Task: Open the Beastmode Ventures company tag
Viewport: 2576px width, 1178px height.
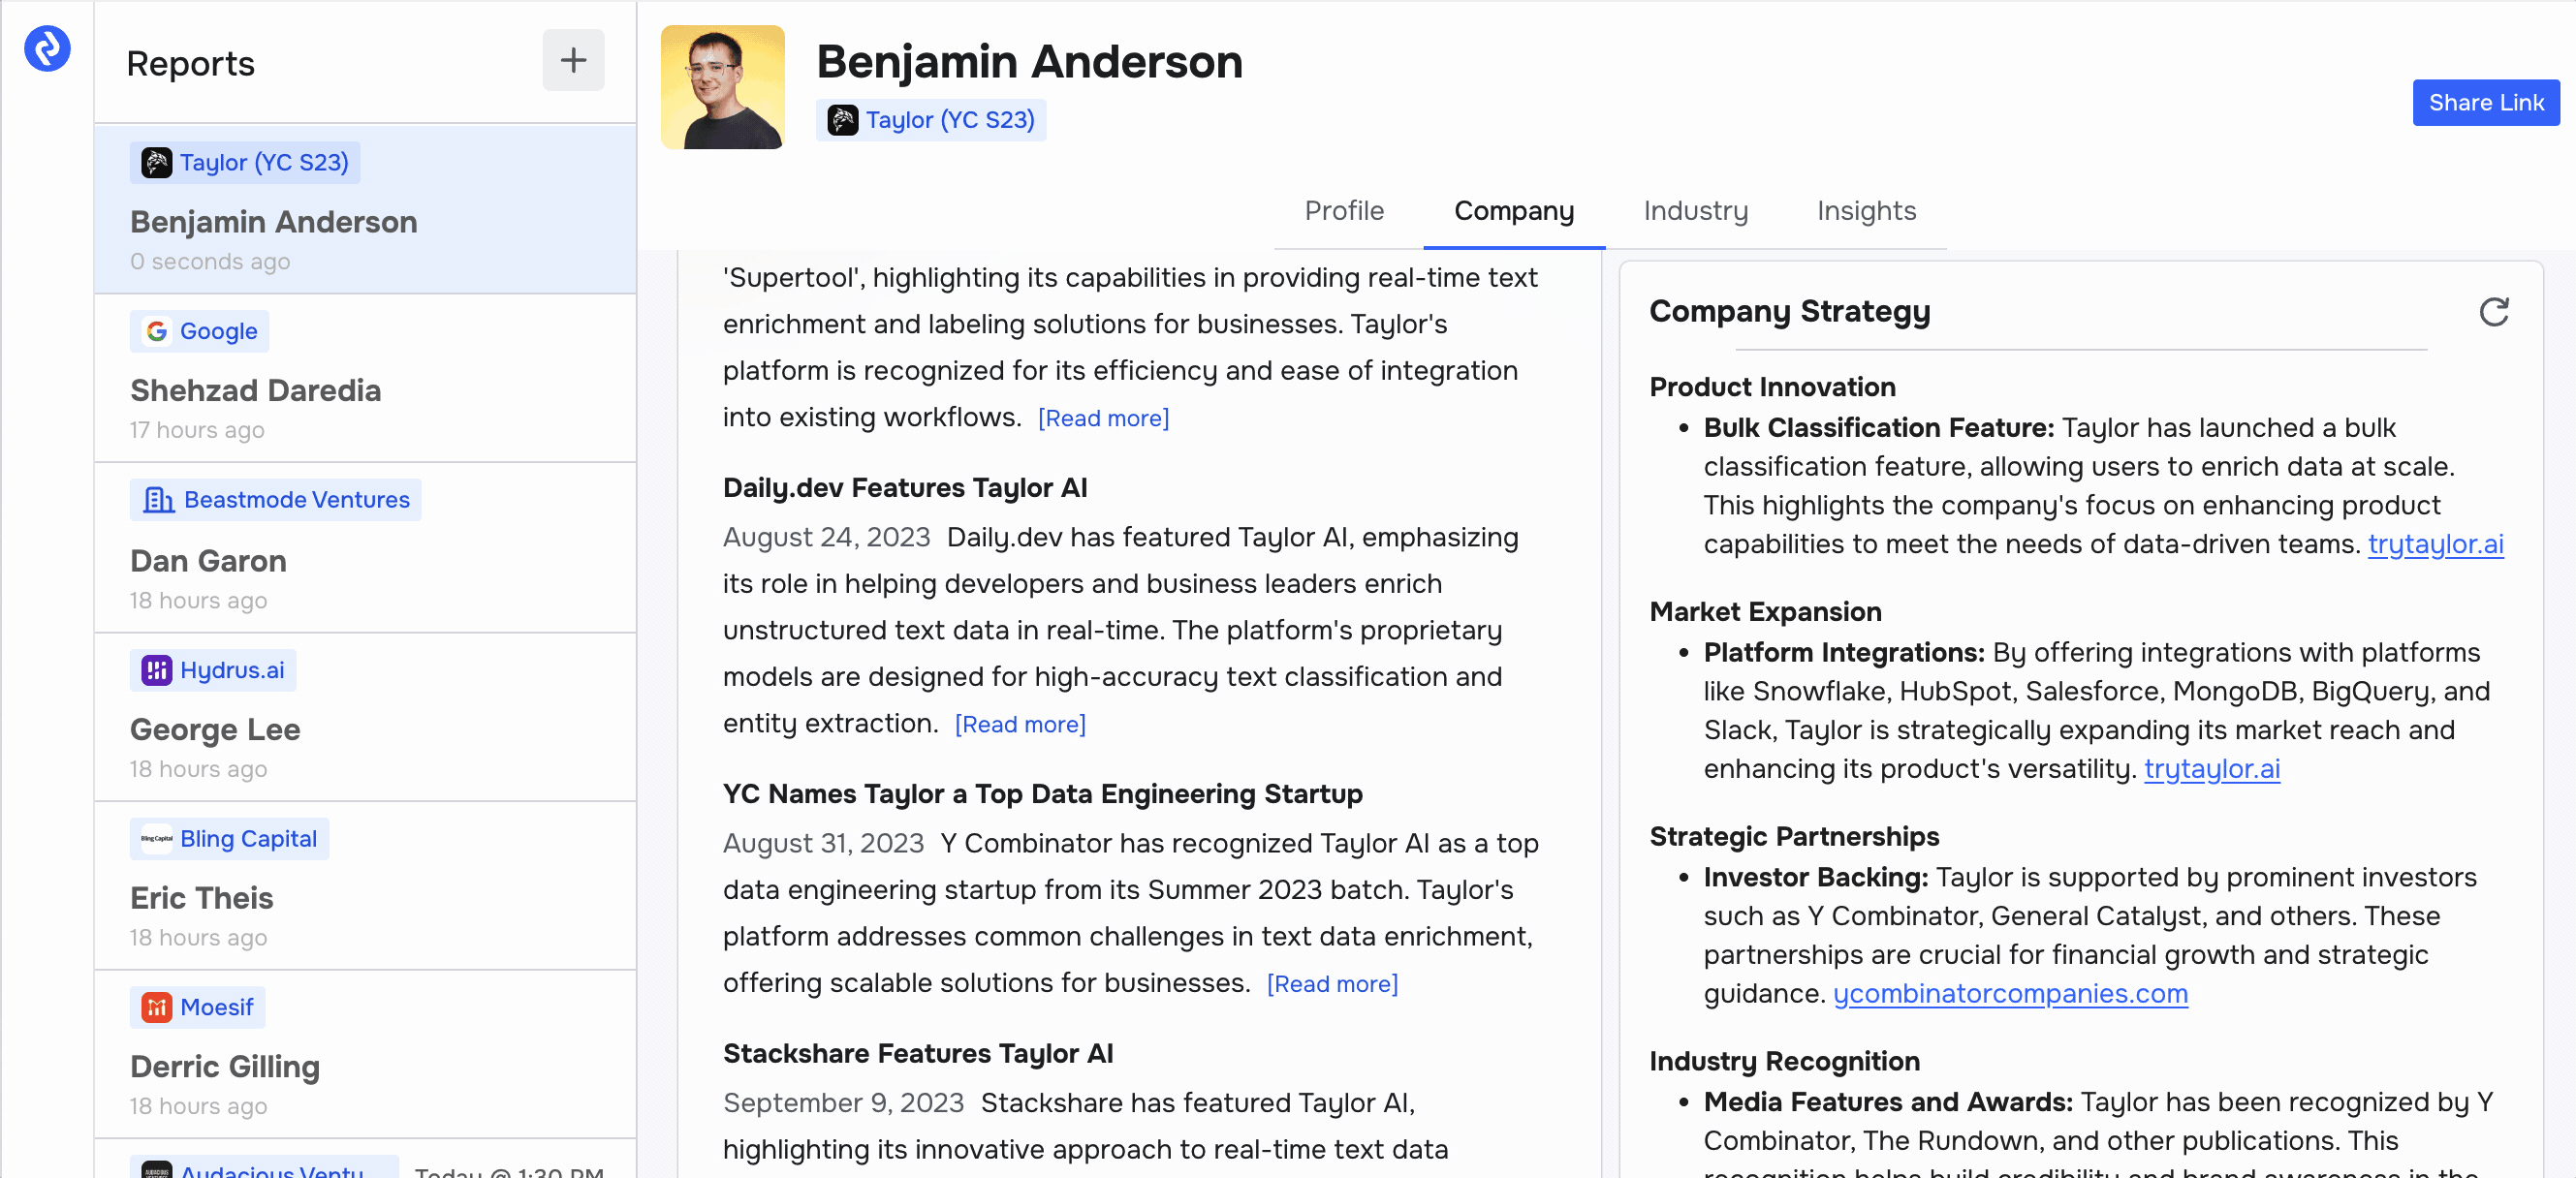Action: [275, 499]
